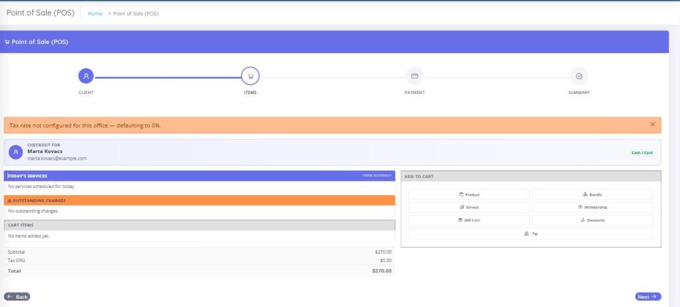Click the SUMMARY step label

point(579,92)
